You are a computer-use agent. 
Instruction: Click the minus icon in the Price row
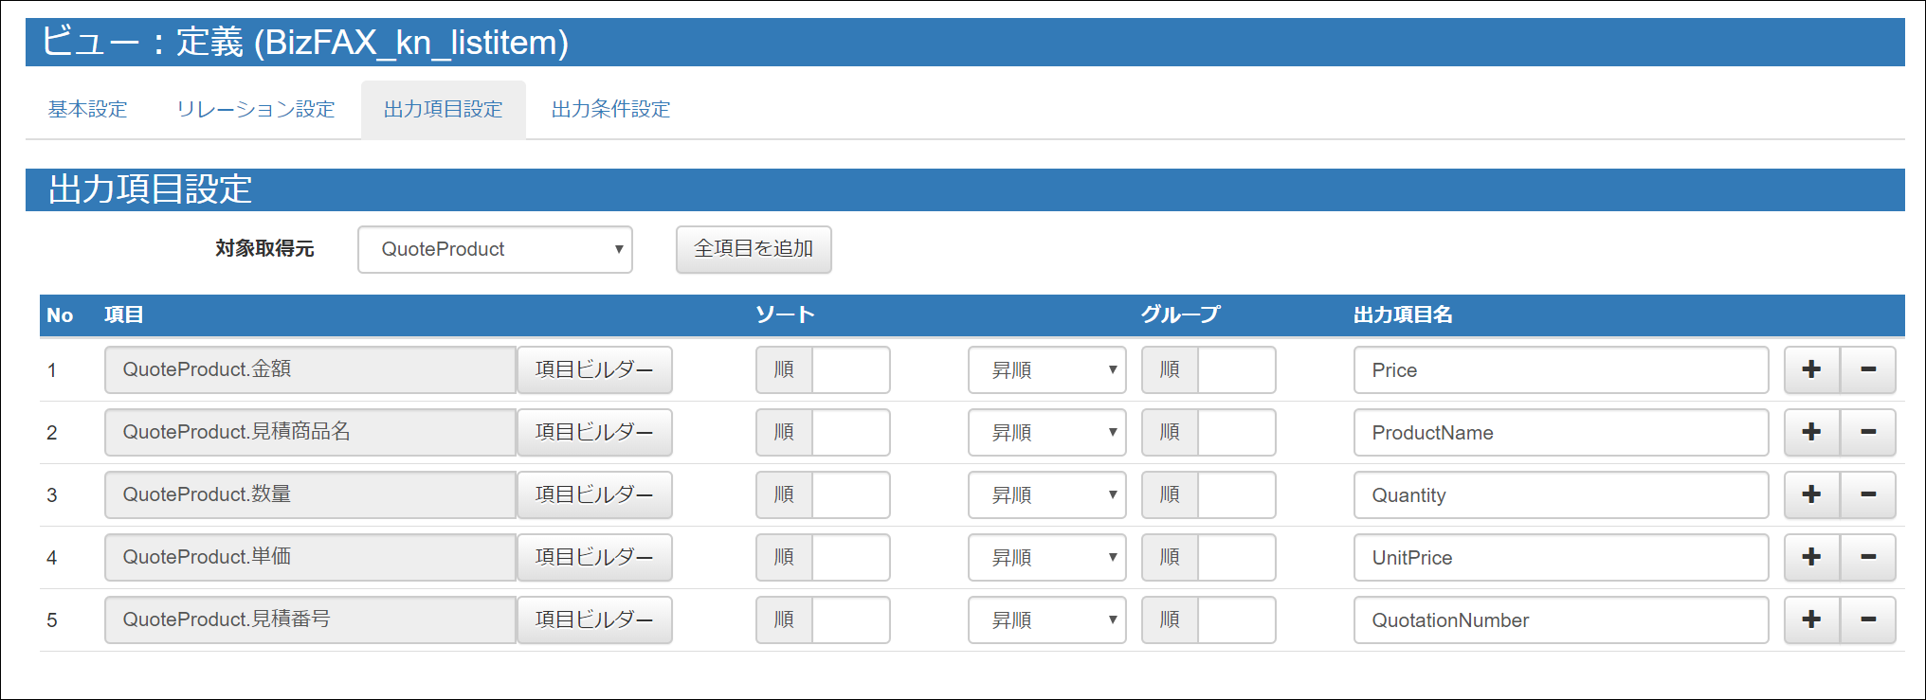coord(1867,369)
